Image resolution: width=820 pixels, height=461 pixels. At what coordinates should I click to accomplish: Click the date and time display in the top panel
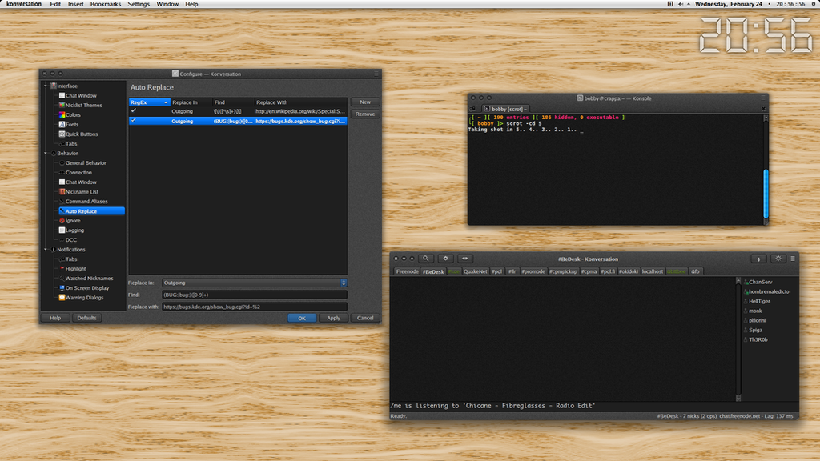pos(750,4)
